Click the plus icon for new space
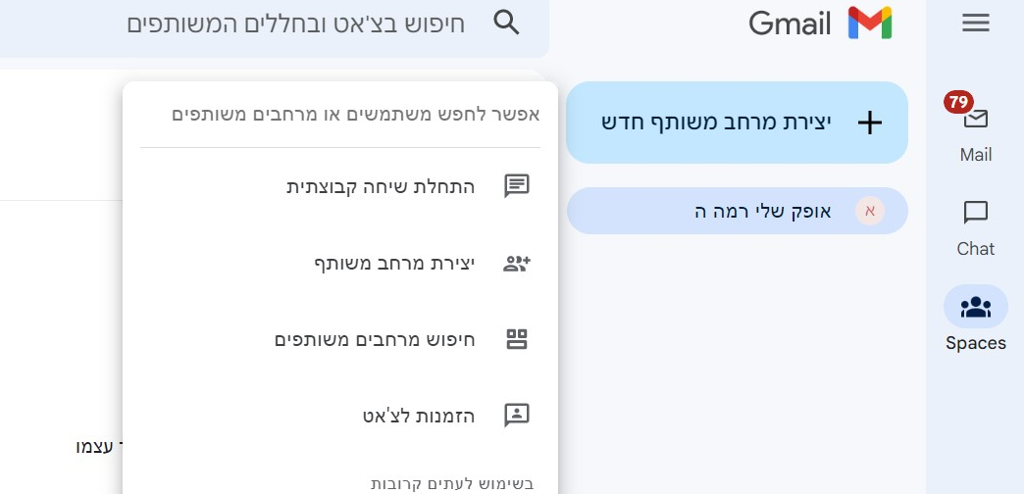 [870, 123]
